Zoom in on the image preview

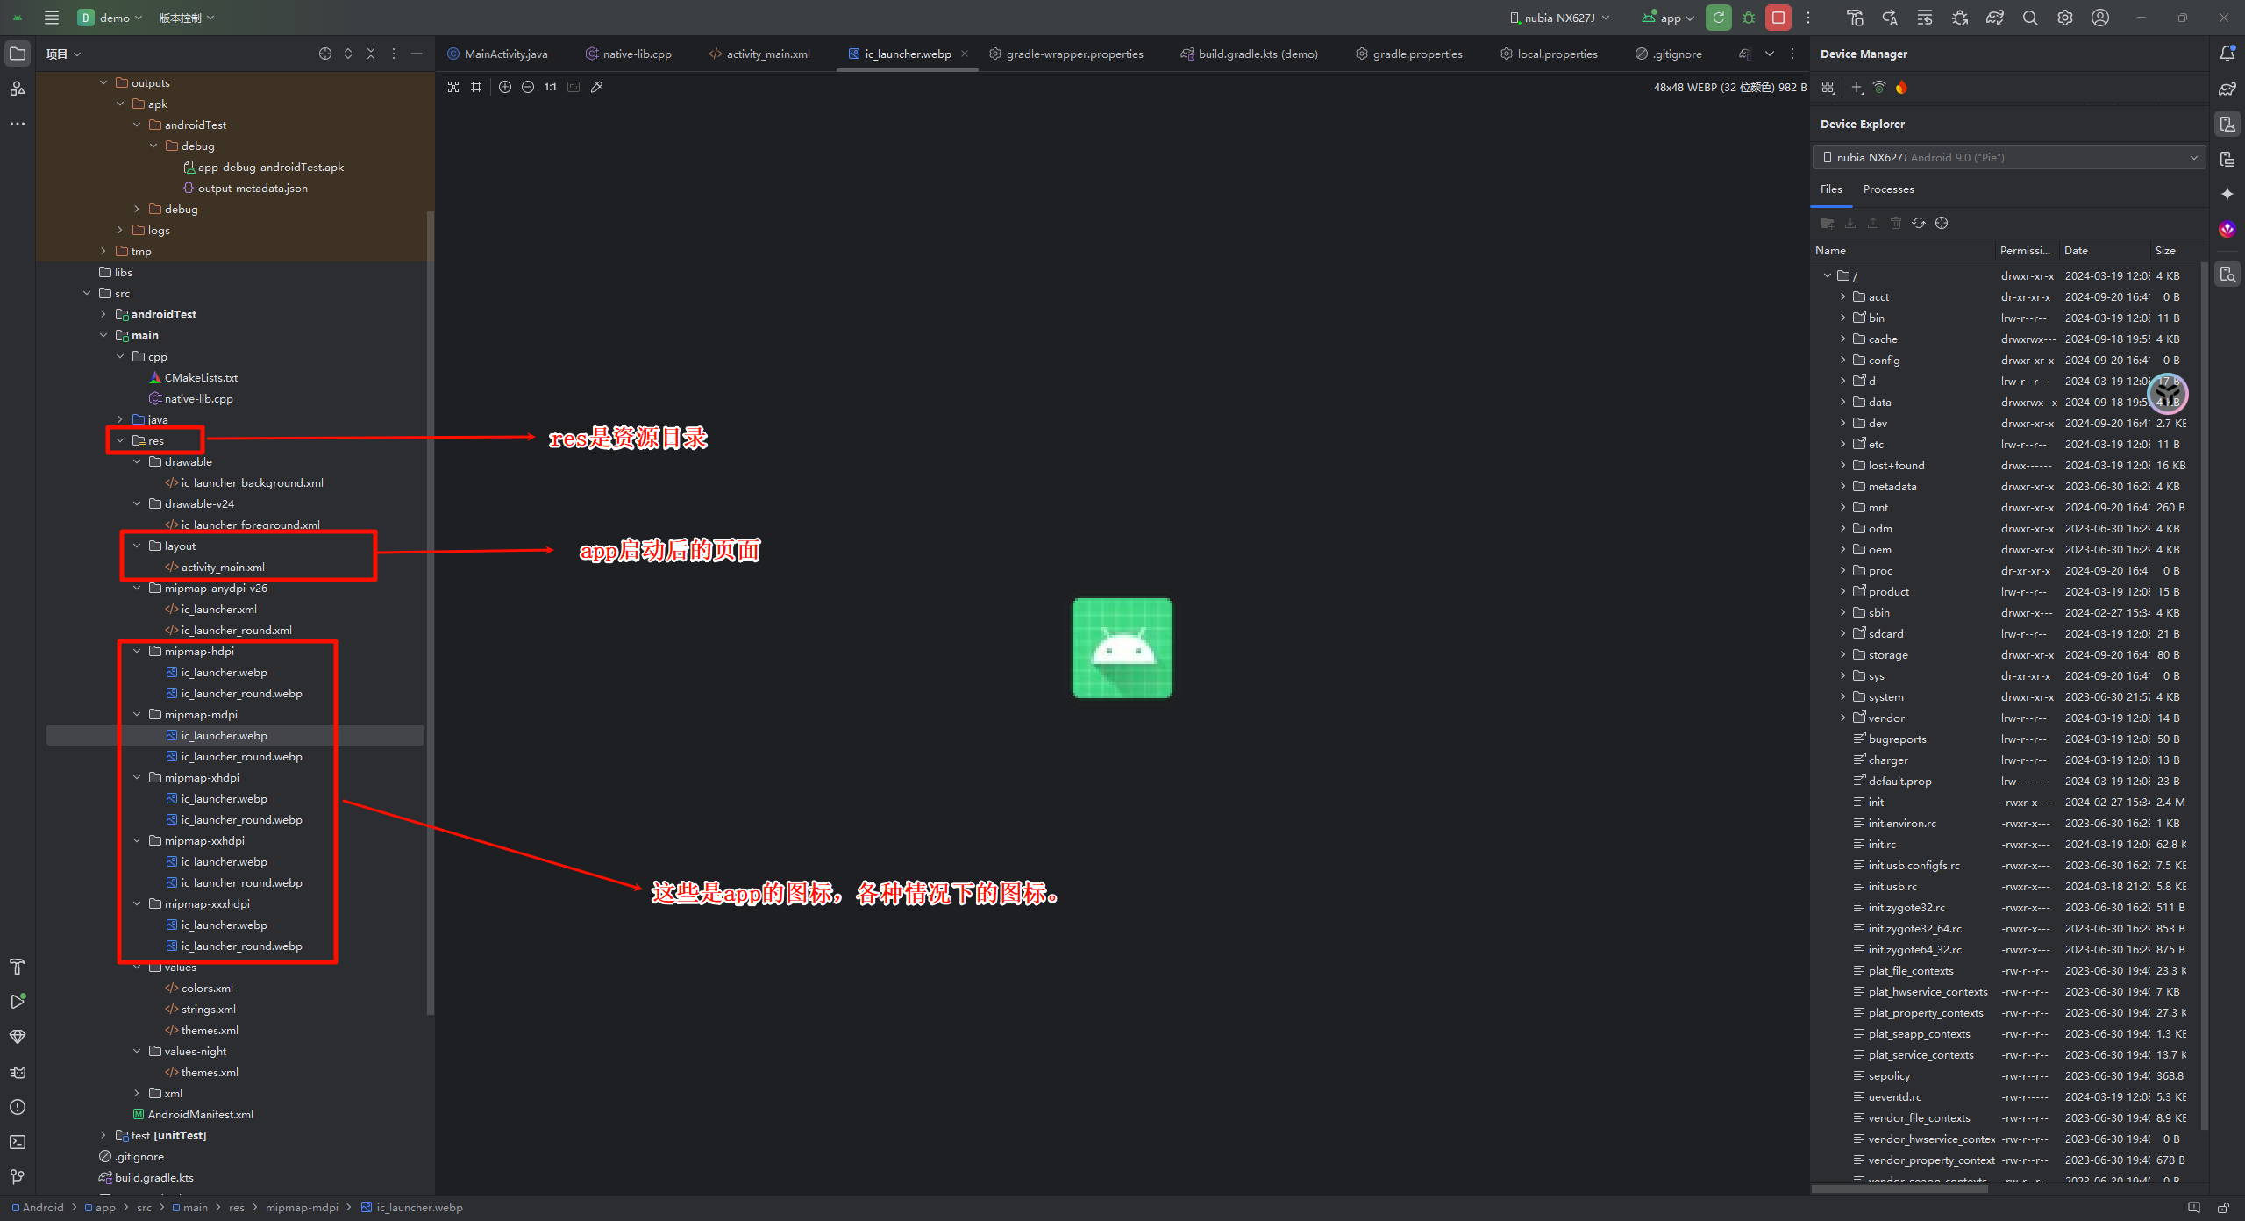click(505, 87)
